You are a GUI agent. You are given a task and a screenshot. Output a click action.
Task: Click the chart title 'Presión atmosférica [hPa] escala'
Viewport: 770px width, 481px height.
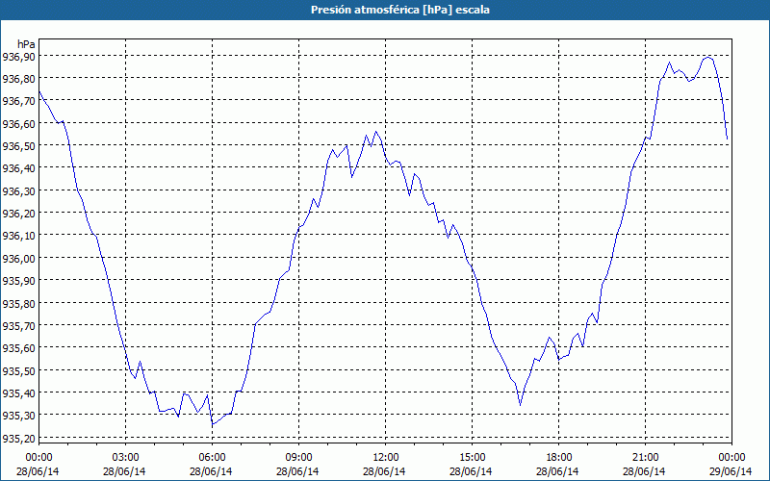[x=400, y=10]
